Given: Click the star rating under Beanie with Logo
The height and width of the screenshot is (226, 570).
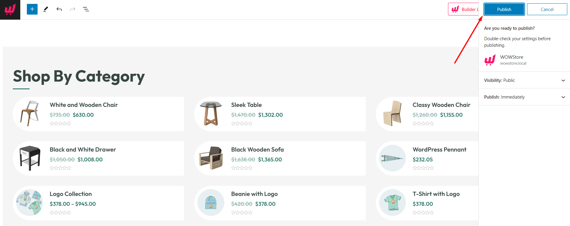Looking at the screenshot, I should [x=242, y=213].
